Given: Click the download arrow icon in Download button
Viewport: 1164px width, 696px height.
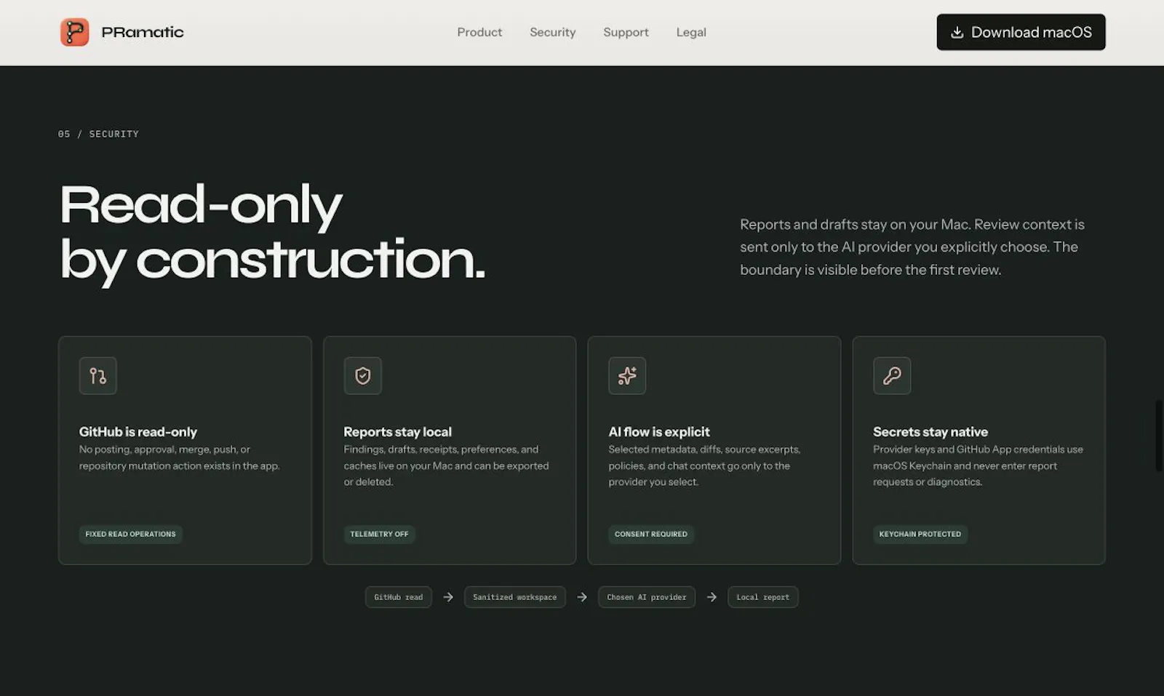Looking at the screenshot, I should (957, 32).
